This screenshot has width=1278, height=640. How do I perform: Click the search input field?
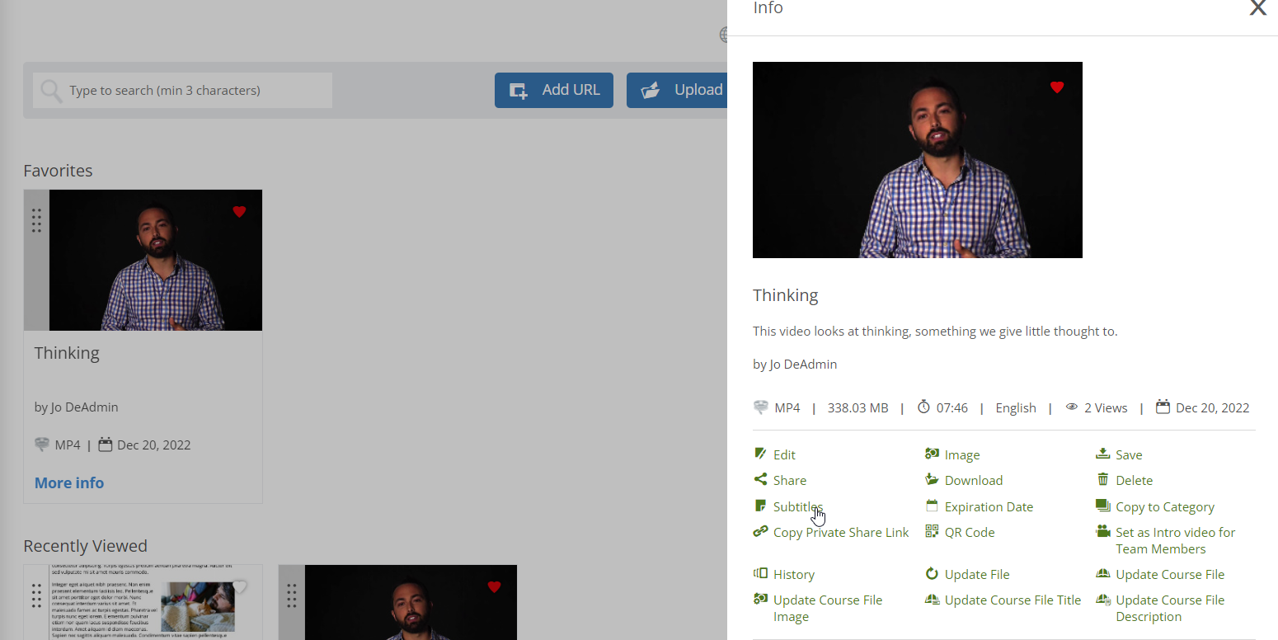(x=181, y=90)
